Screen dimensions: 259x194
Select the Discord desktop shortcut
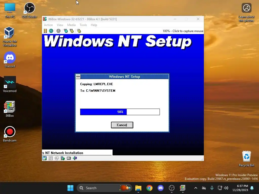point(10,60)
